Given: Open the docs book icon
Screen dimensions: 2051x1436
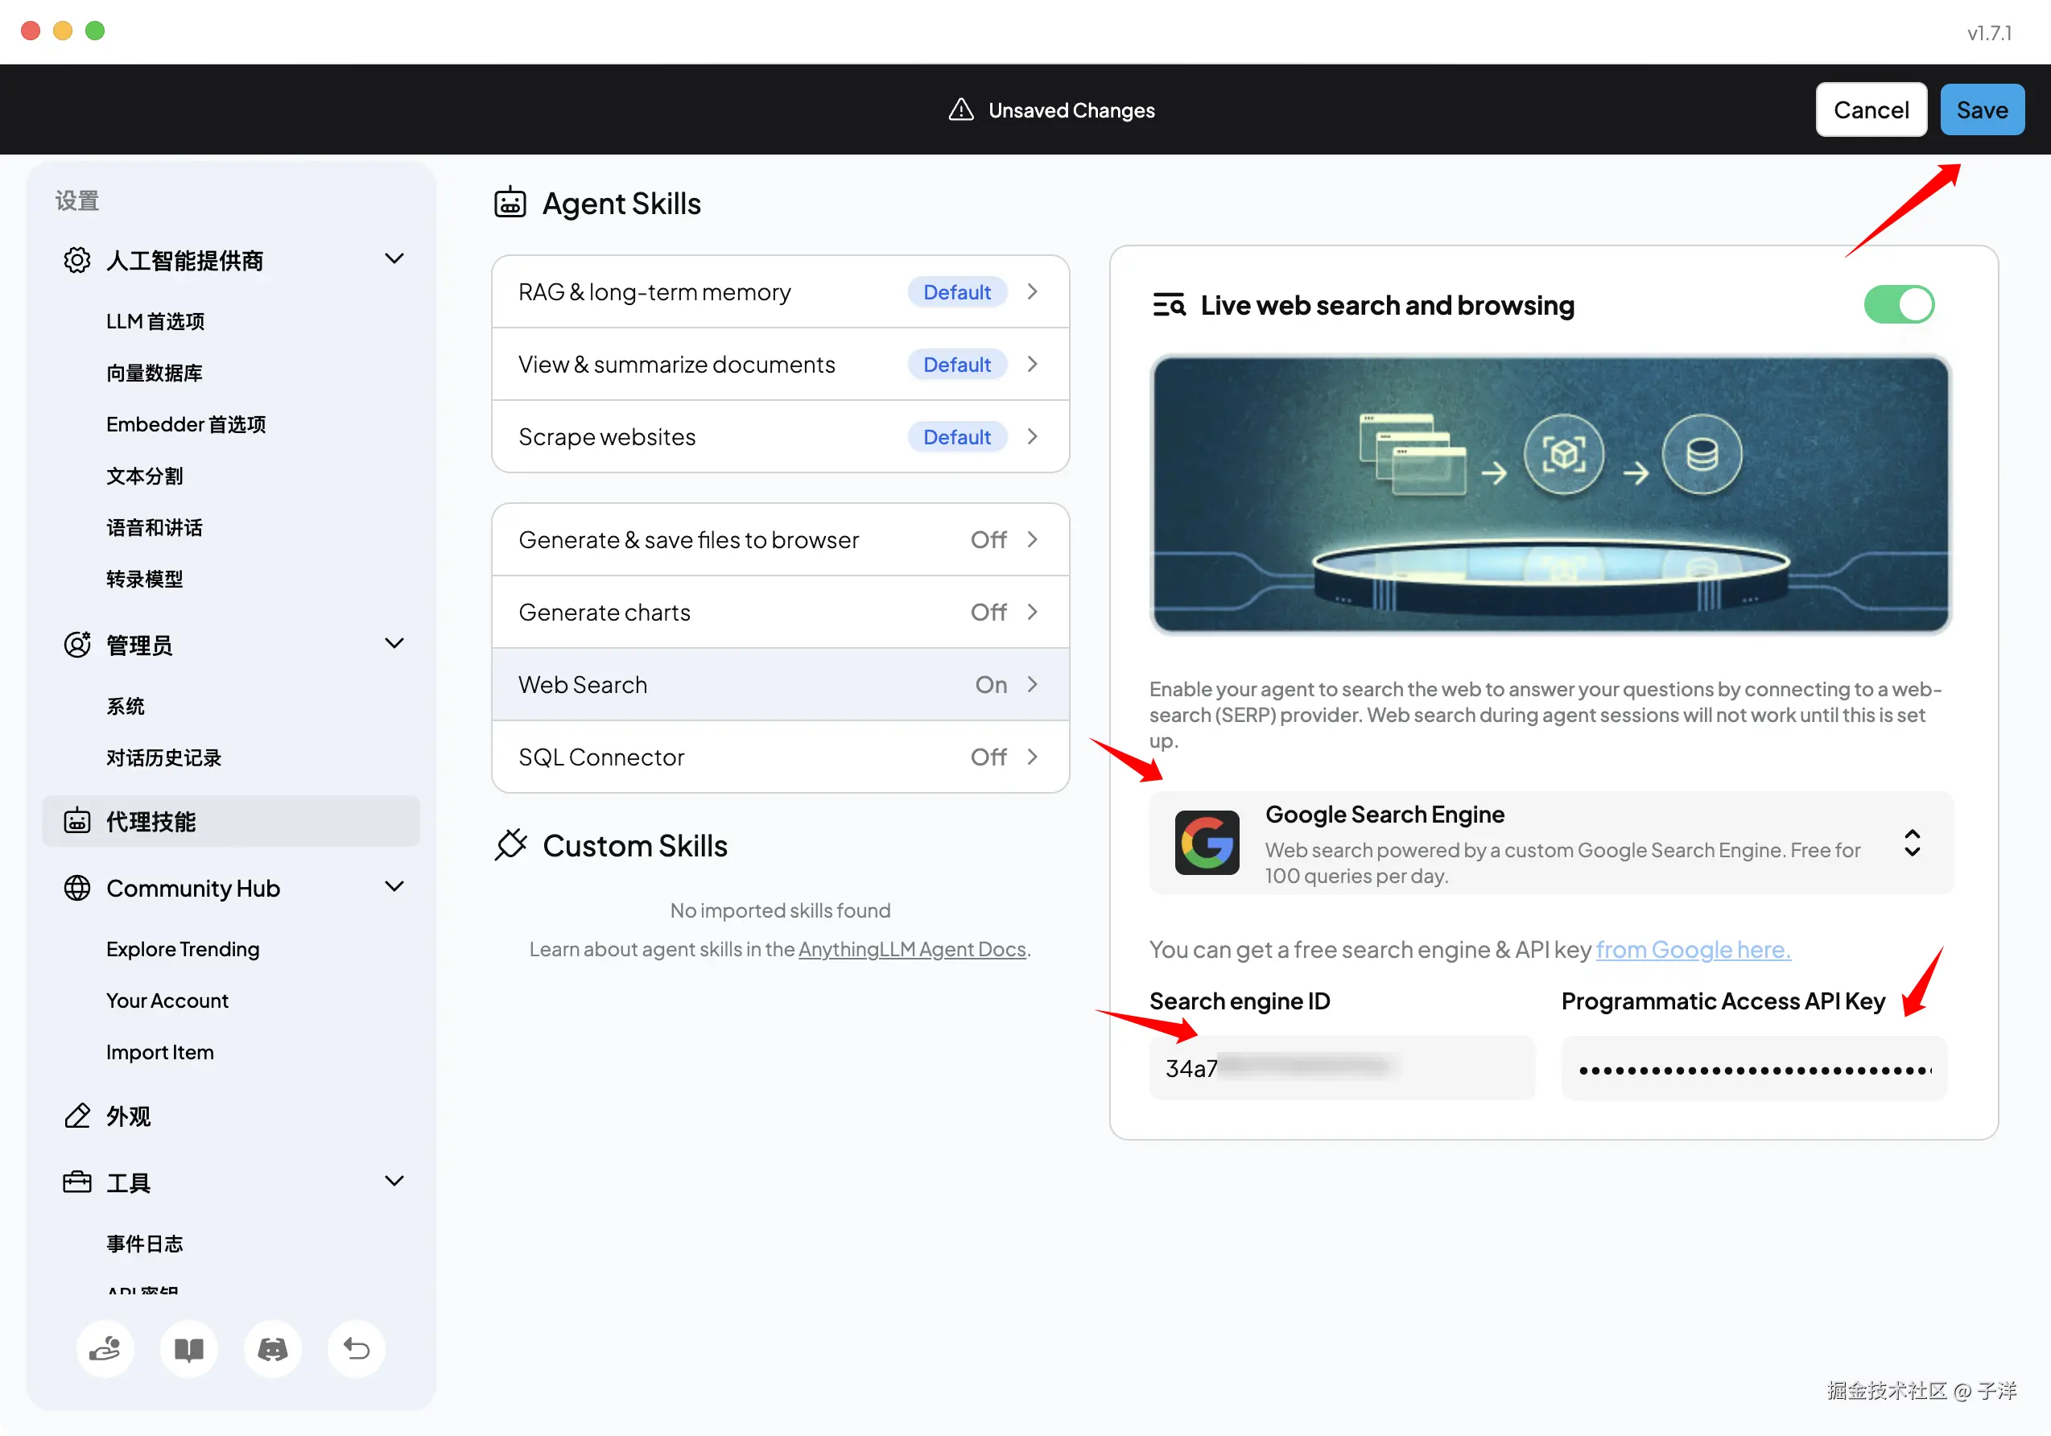Looking at the screenshot, I should click(188, 1348).
